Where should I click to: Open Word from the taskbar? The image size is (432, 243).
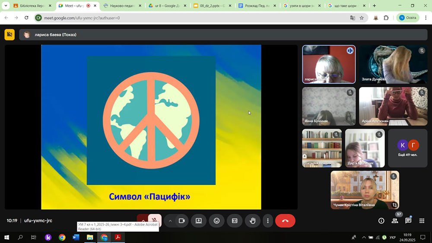[76, 237]
